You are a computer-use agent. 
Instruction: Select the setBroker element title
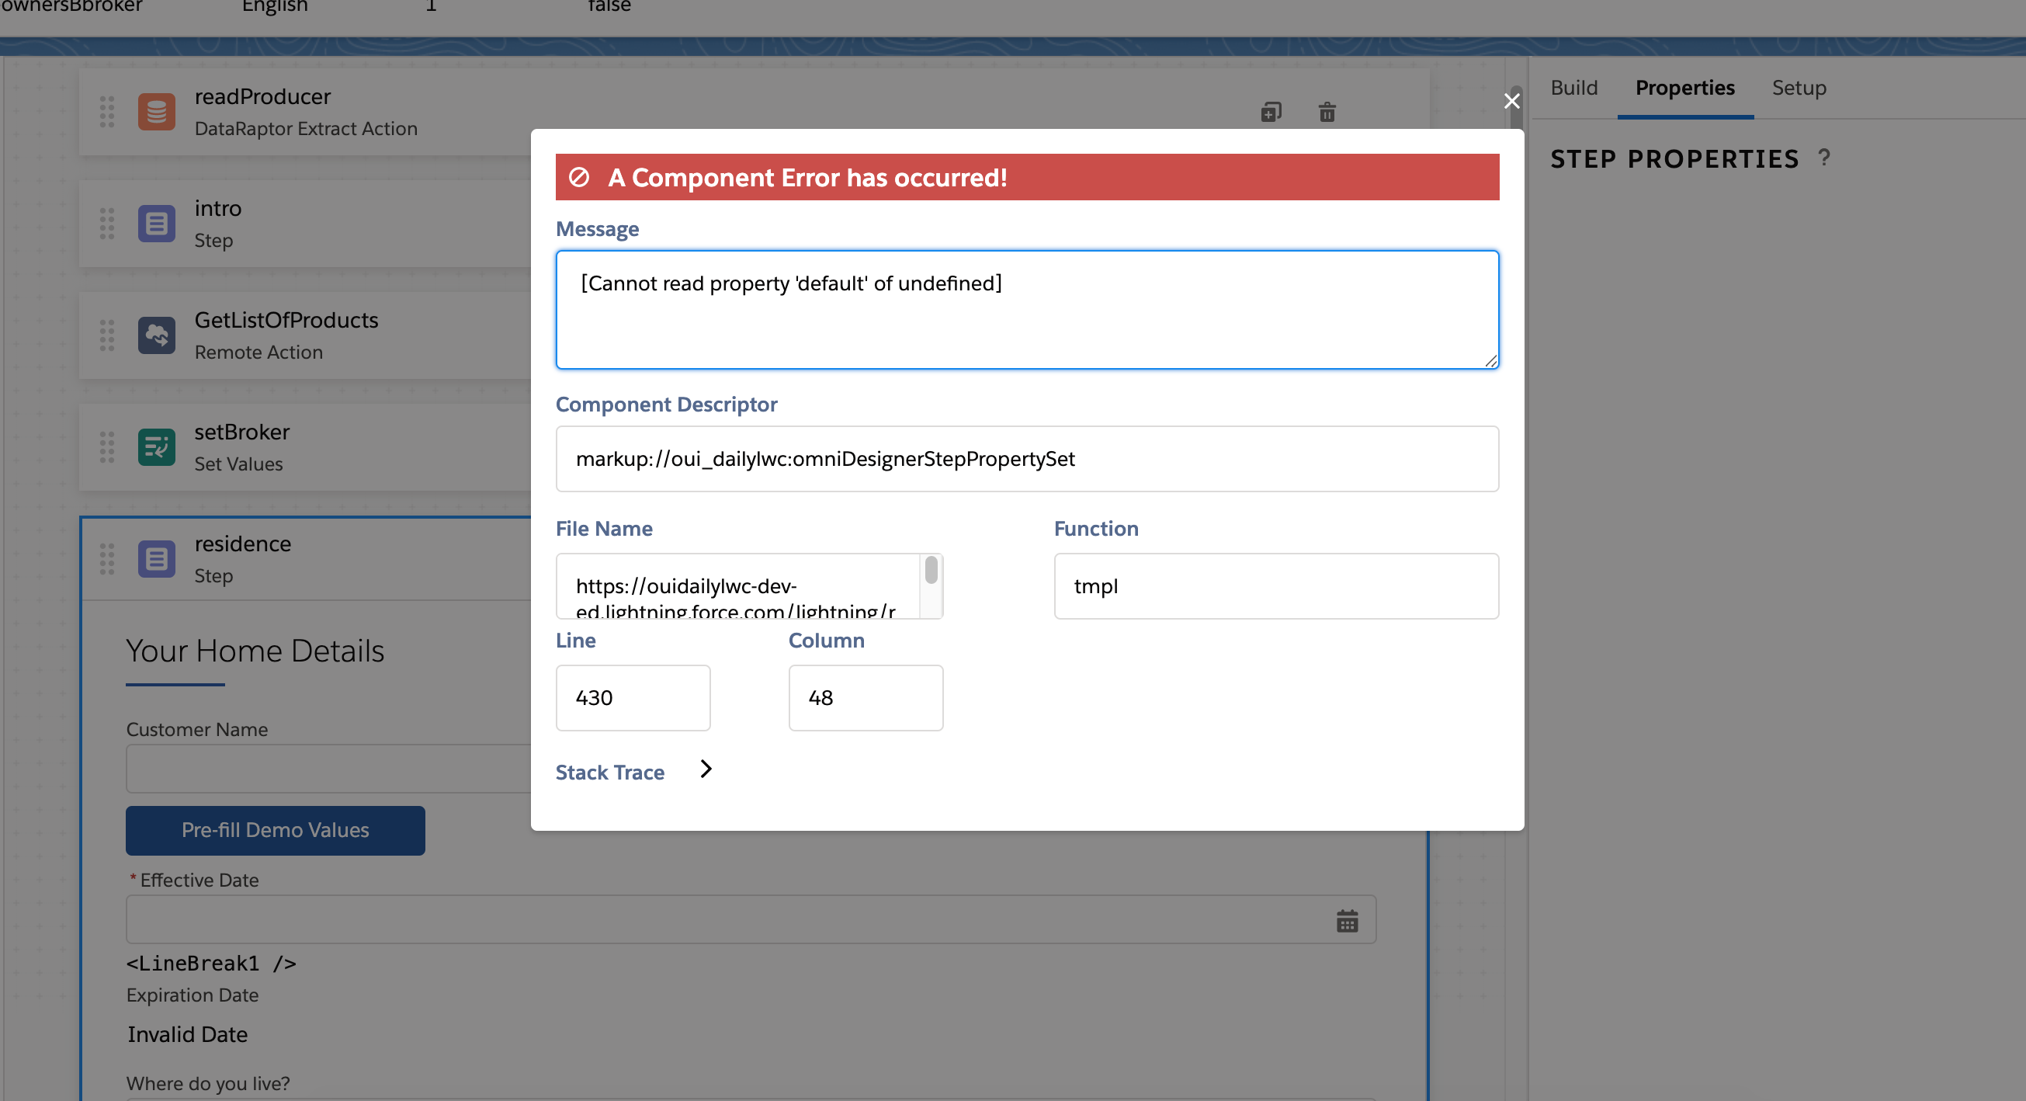(242, 432)
